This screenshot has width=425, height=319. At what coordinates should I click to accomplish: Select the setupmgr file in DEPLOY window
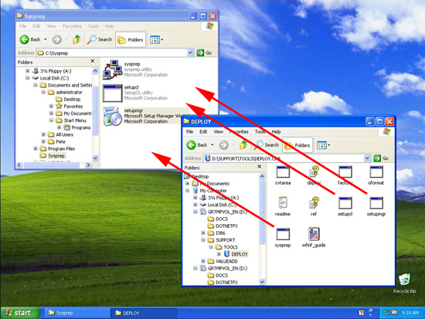[376, 206]
